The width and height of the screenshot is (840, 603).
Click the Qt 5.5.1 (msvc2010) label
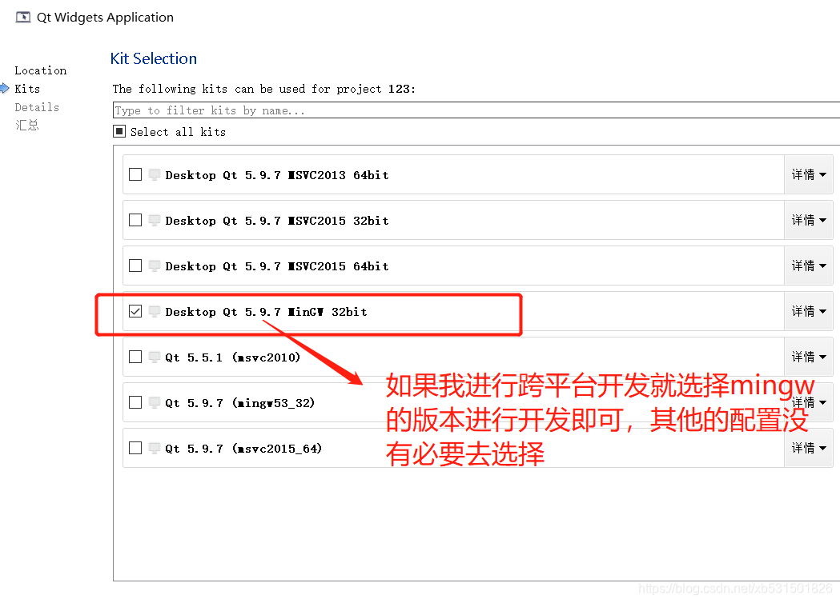tap(233, 357)
